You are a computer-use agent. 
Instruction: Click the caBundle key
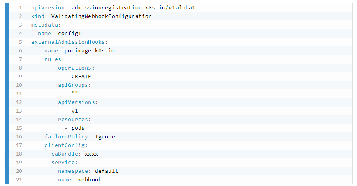click(x=65, y=154)
